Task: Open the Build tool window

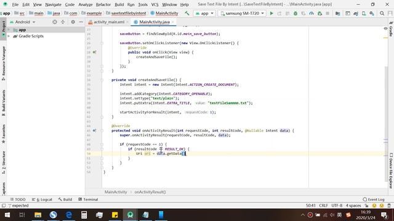Action: click(x=65, y=200)
